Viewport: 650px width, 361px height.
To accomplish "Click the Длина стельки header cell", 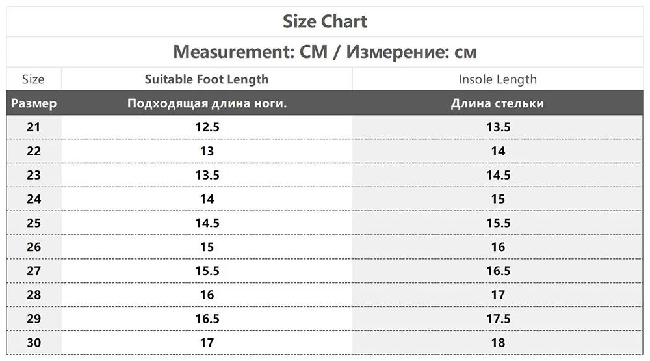I will tap(497, 103).
